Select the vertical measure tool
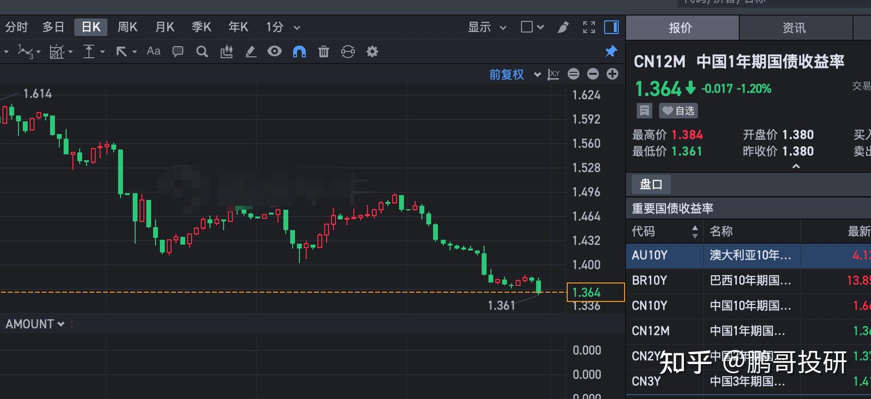Image resolution: width=871 pixels, height=399 pixels. coord(89,51)
